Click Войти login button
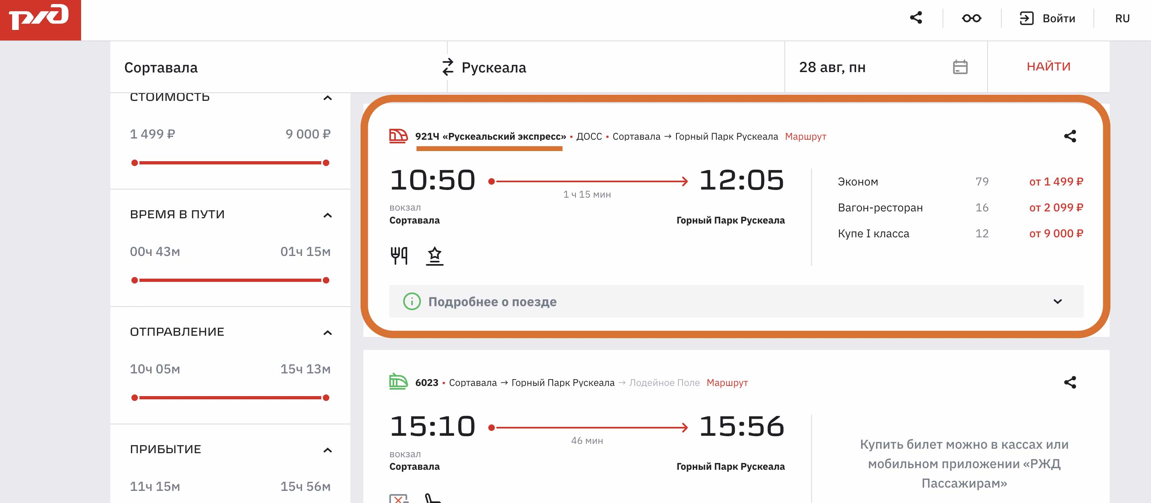The width and height of the screenshot is (1151, 503). [1047, 18]
